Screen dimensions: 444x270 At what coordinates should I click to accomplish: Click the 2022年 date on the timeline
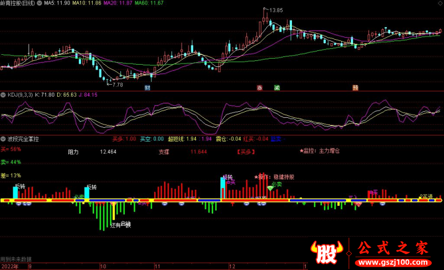9,266
